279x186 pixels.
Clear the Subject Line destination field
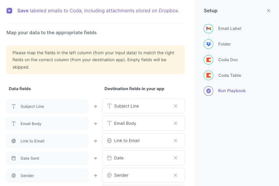click(x=175, y=106)
